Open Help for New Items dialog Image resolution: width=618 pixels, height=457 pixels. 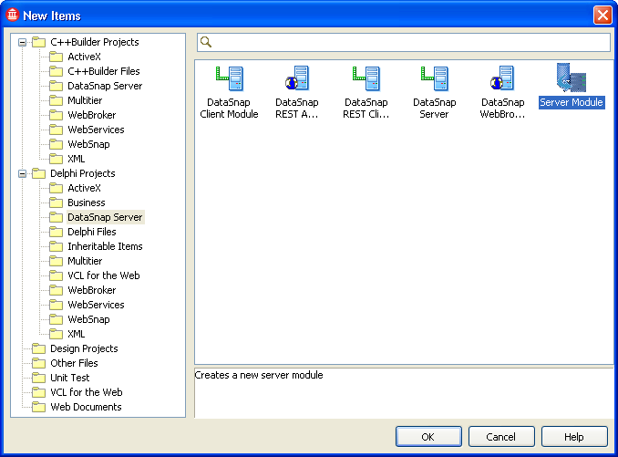pyautogui.click(x=574, y=437)
